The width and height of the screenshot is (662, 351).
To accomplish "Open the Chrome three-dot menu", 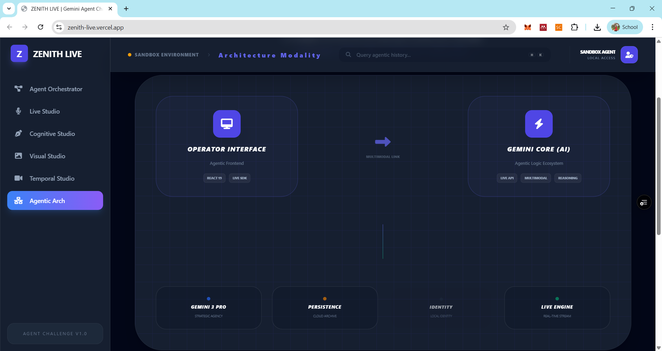I will click(652, 27).
